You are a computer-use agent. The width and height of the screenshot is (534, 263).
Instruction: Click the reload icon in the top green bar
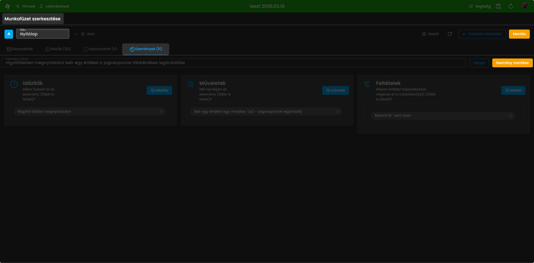pyautogui.click(x=511, y=6)
